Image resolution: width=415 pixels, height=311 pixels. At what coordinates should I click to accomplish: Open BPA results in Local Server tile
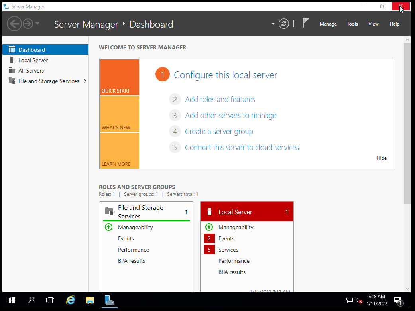[232, 272]
